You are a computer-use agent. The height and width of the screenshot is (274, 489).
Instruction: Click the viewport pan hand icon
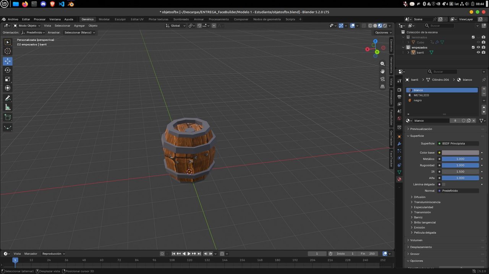point(382,71)
